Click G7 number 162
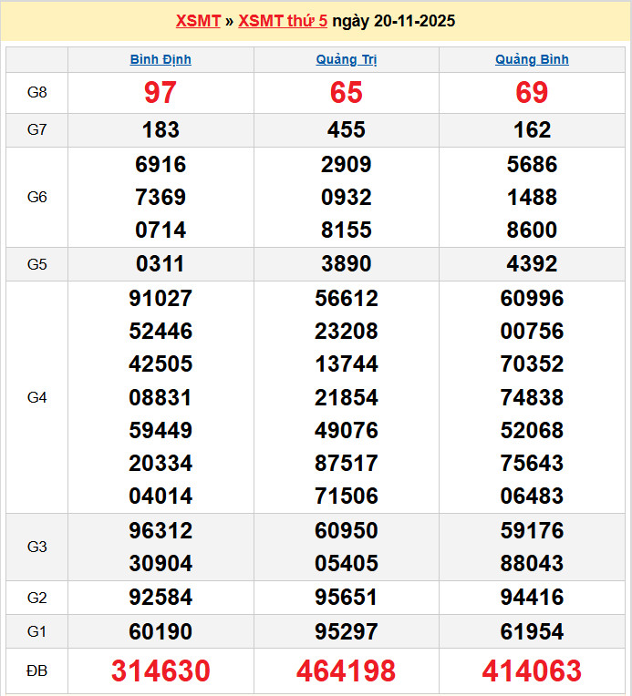The height and width of the screenshot is (696, 632). 532,130
